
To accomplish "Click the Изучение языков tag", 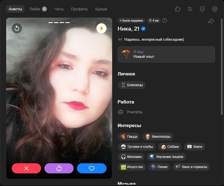I will tap(166, 157).
